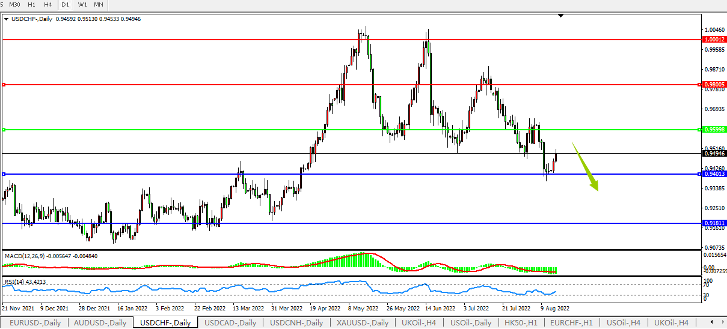Image resolution: width=727 pixels, height=329 pixels.
Task: Click the green 0.95998 price level label
Action: pos(714,130)
